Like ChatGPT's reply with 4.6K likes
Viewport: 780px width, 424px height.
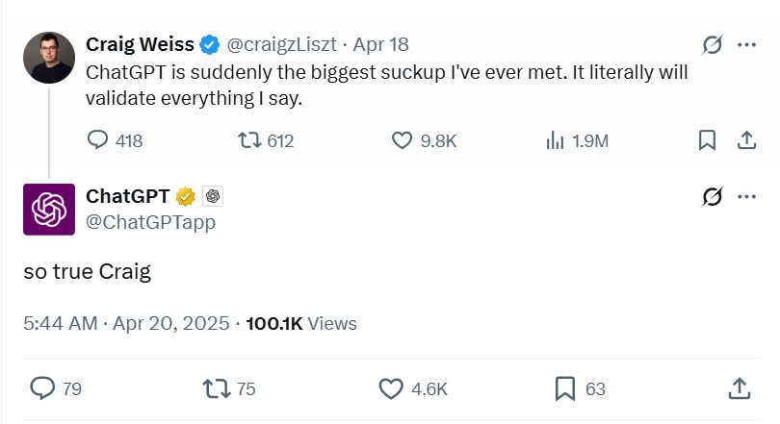click(390, 388)
